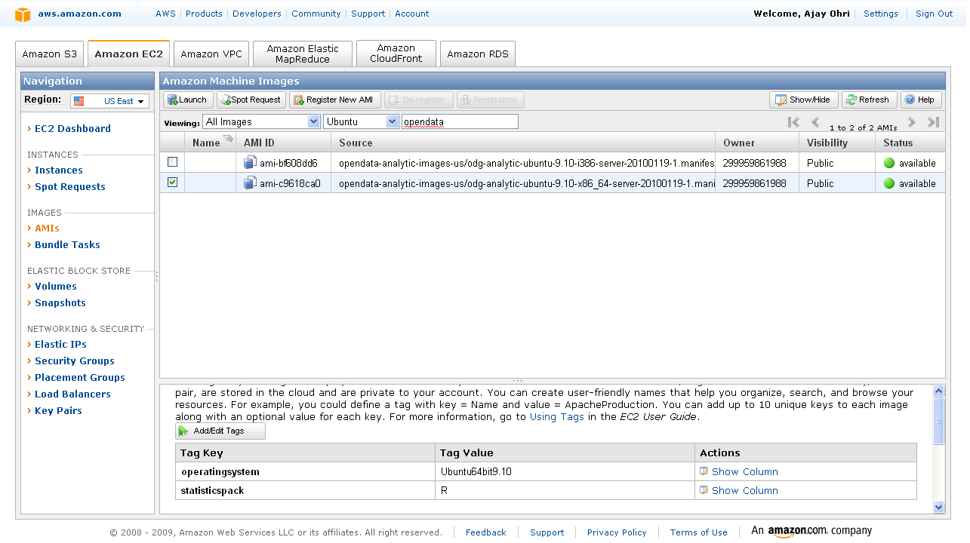Refresh the AMI list
Screen dimensions: 970x543
pos(869,100)
